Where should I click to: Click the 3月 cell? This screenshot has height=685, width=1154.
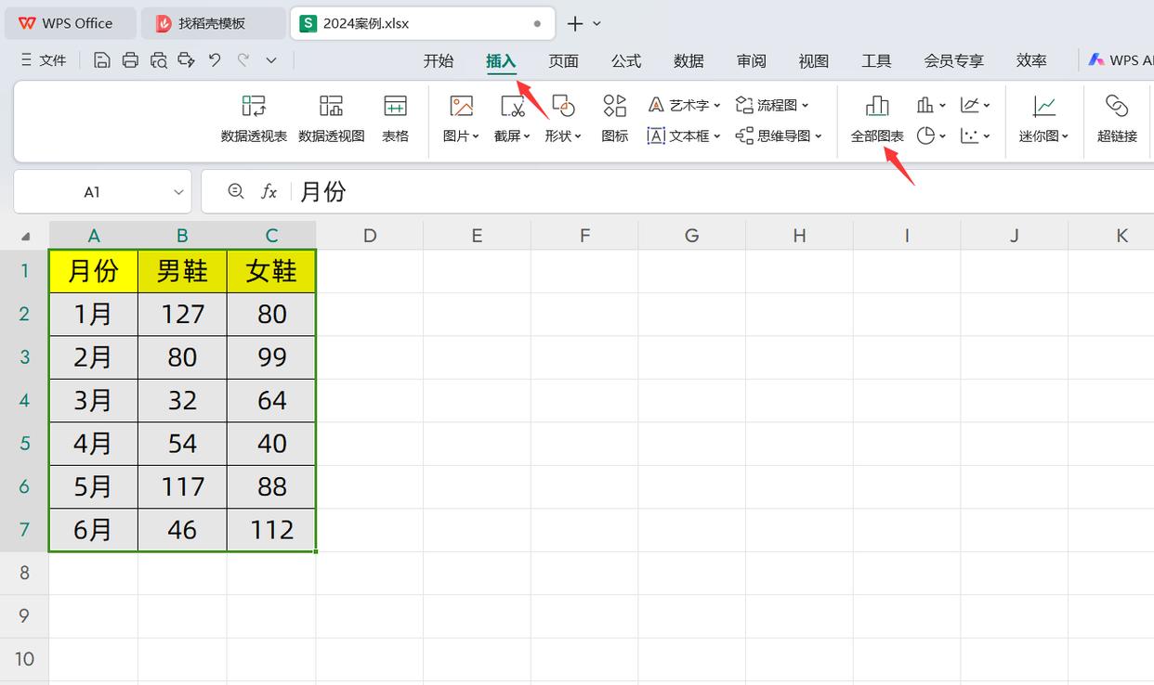coord(93,401)
